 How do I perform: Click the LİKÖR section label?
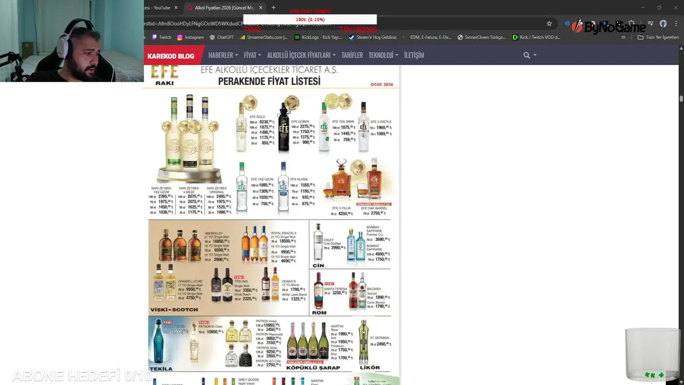[x=370, y=368]
